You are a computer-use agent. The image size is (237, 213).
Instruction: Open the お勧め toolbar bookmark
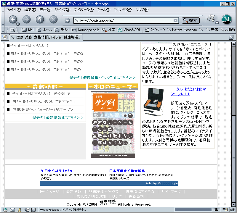(x=228, y=30)
